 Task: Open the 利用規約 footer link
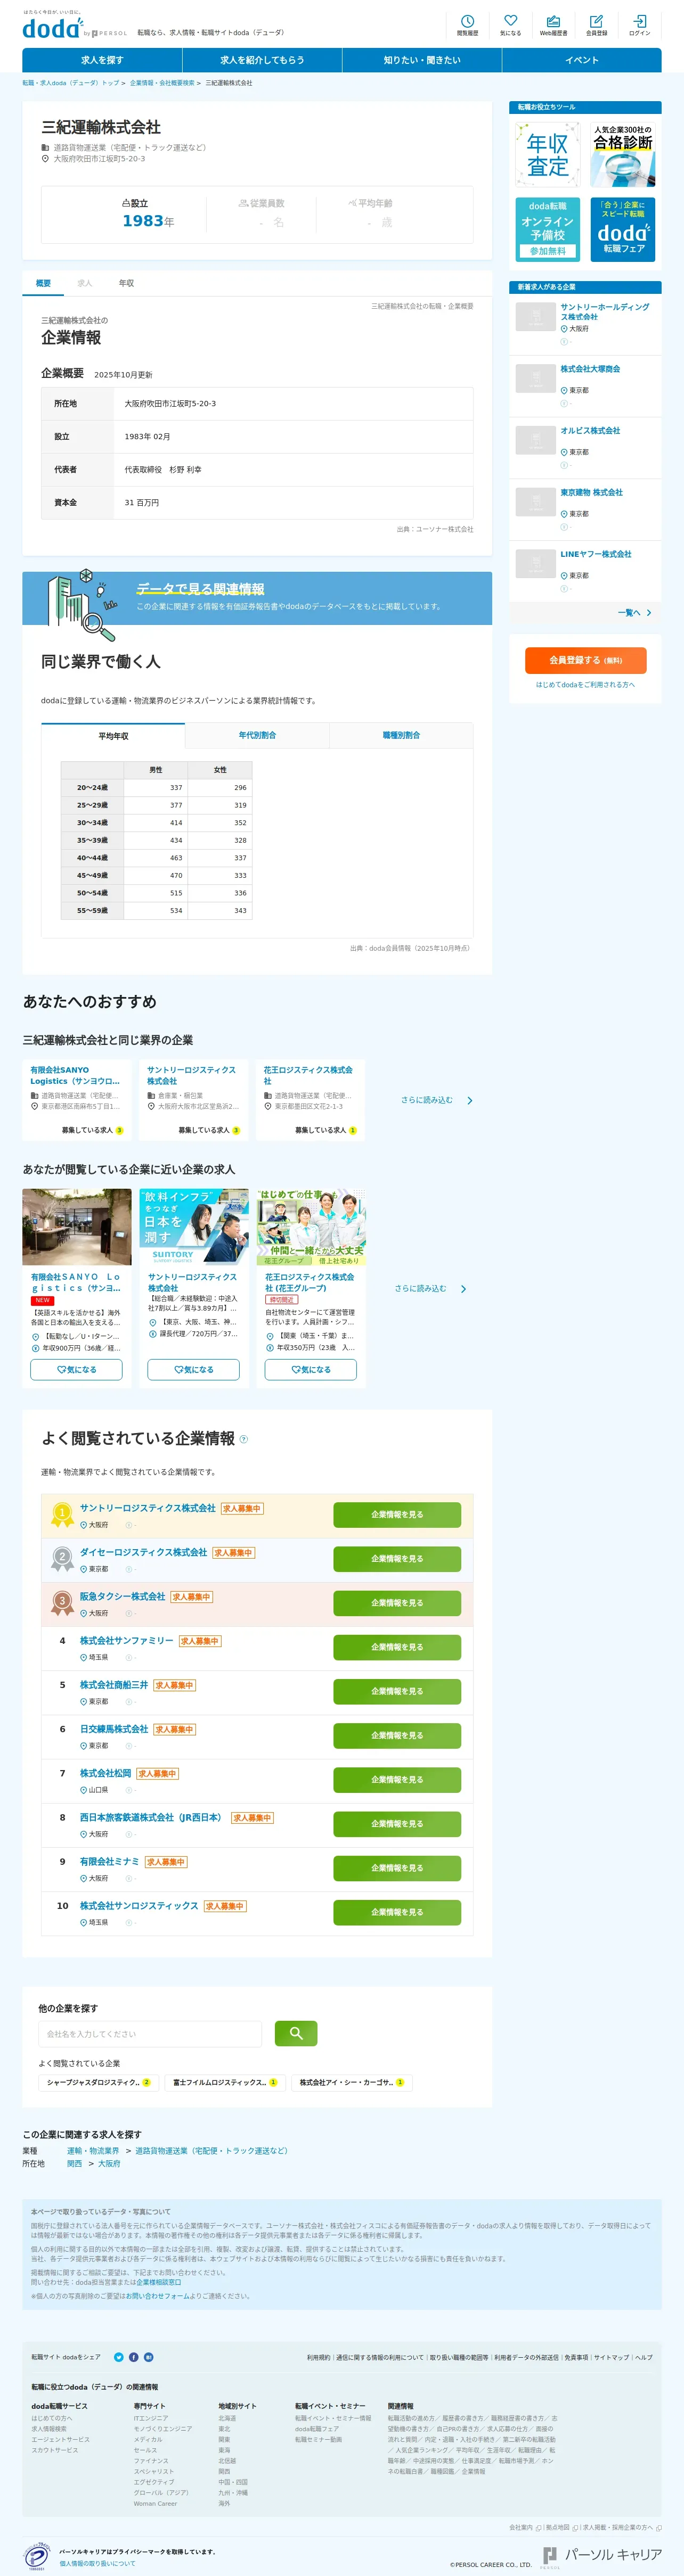coord(318,2357)
